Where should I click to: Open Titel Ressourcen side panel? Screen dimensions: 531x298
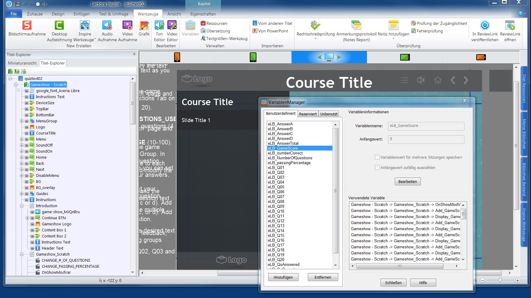click(524, 88)
